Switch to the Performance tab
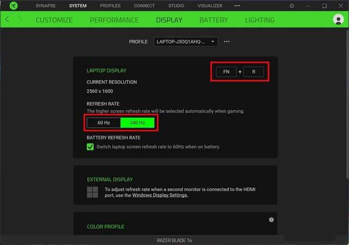This screenshot has height=245, width=349. (x=114, y=20)
